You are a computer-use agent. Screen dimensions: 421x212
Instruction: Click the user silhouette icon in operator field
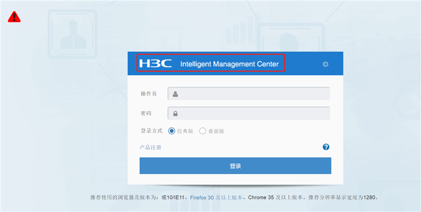[x=175, y=94]
